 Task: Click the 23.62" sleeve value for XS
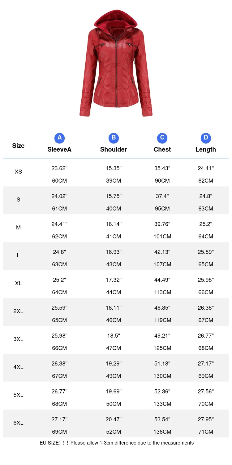pos(59,168)
